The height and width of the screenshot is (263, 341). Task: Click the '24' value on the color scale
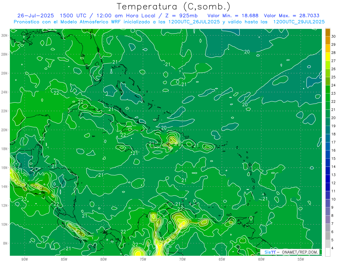pos(334,85)
